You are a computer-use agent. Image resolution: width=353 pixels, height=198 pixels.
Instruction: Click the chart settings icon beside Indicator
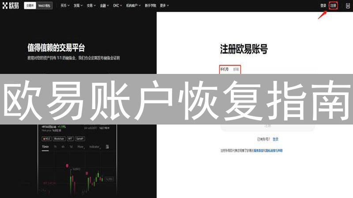coord(107,147)
